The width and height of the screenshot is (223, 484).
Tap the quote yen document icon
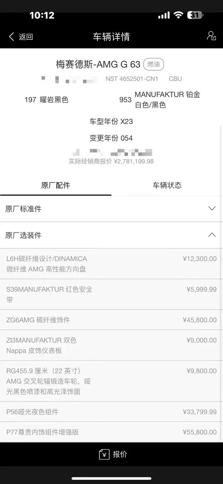click(104, 454)
